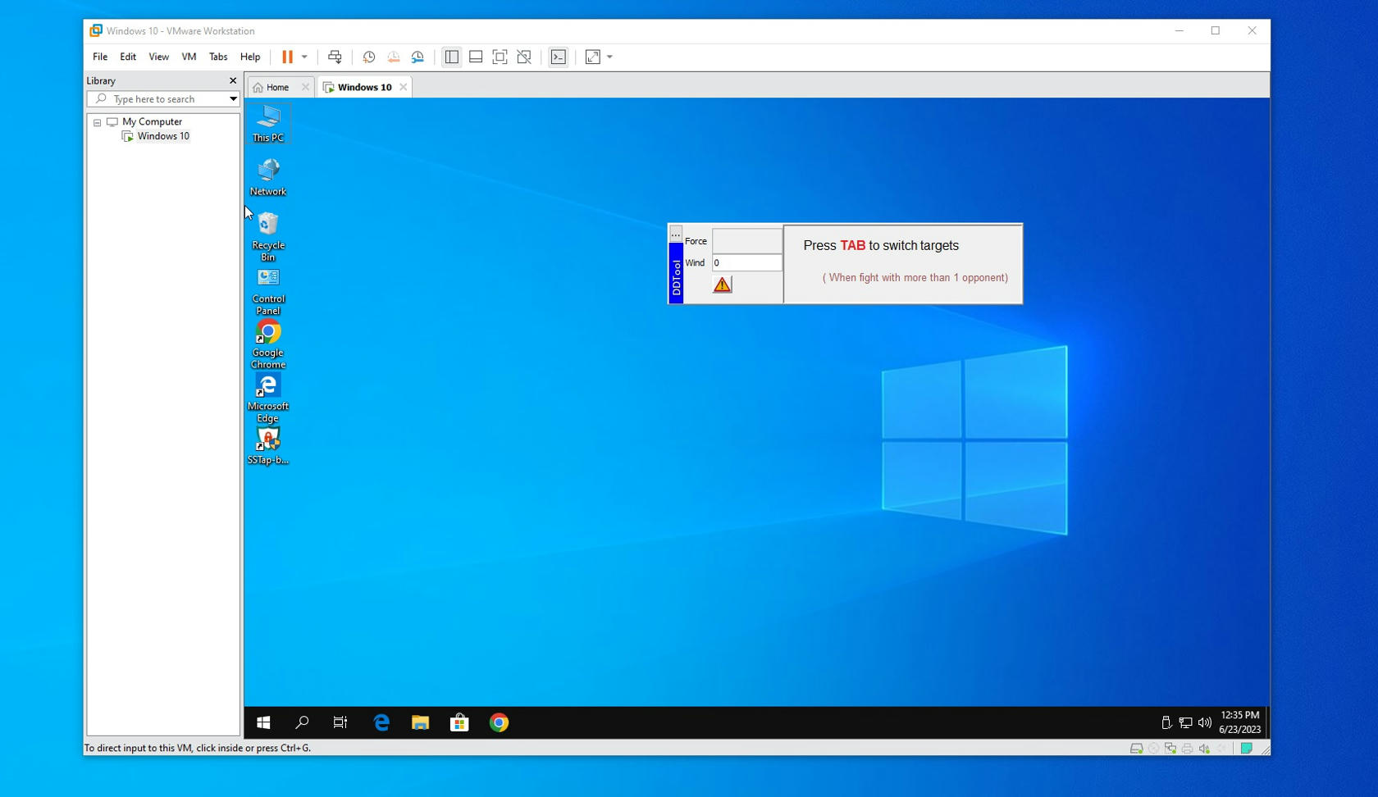1378x797 pixels.
Task: Click the network adapter status icon
Action: tap(1170, 749)
